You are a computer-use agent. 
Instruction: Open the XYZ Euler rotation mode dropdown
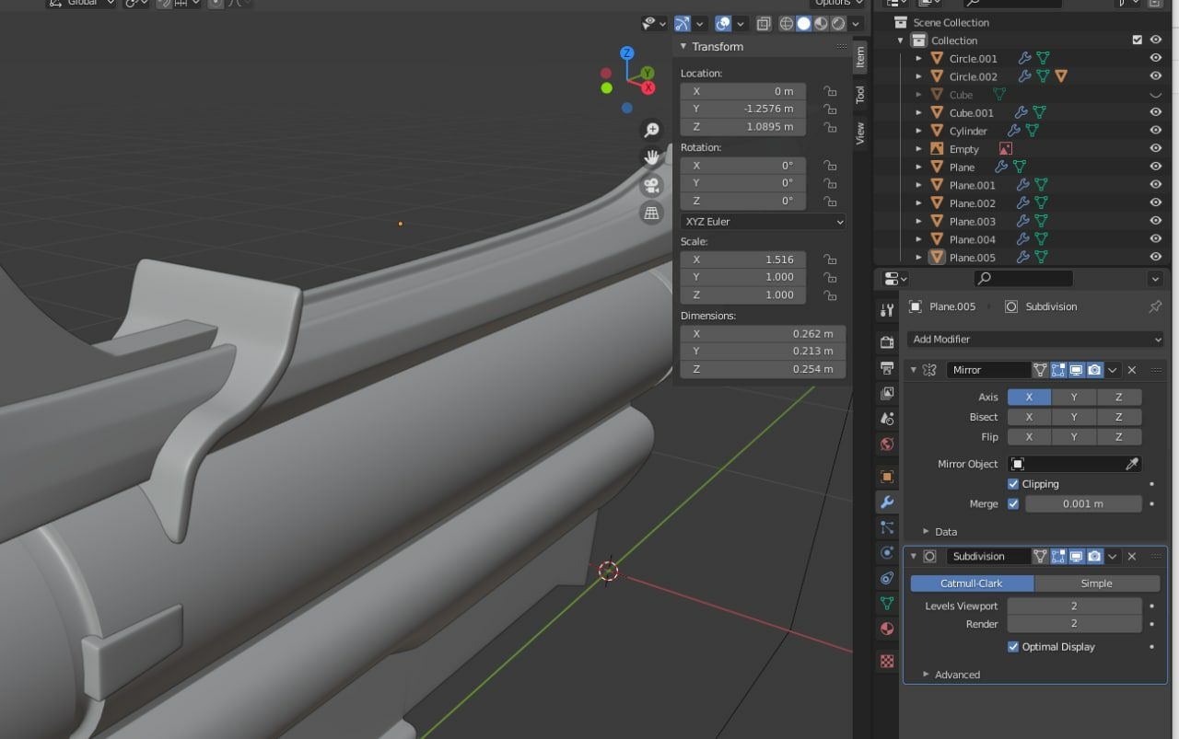[763, 222]
